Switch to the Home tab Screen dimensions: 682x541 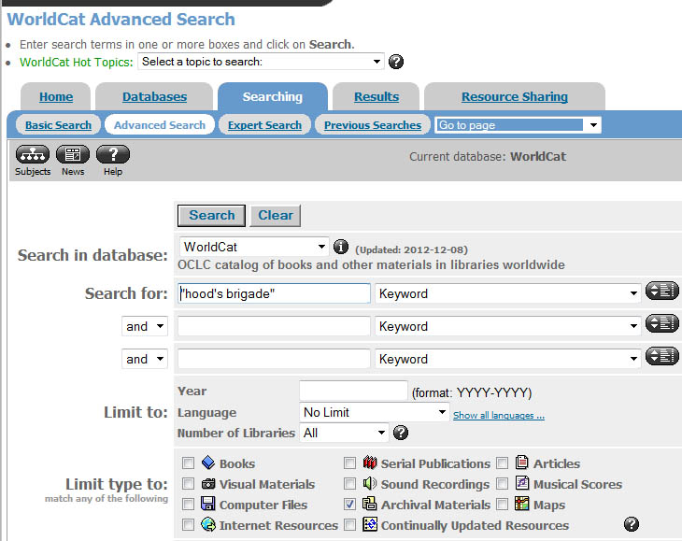(56, 96)
